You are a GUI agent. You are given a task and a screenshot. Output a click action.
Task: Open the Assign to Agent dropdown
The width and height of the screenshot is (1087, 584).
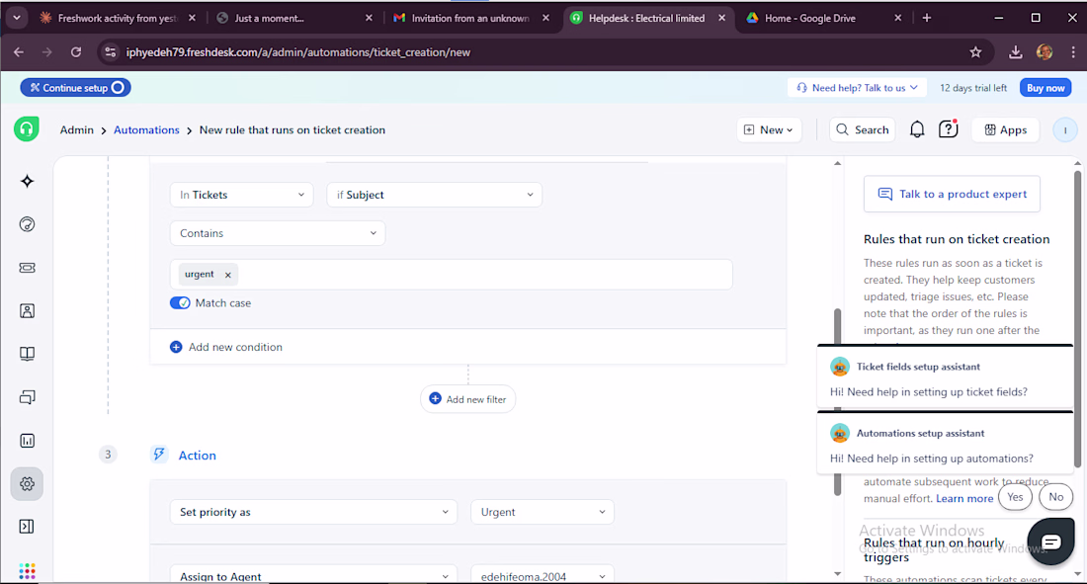coord(313,576)
